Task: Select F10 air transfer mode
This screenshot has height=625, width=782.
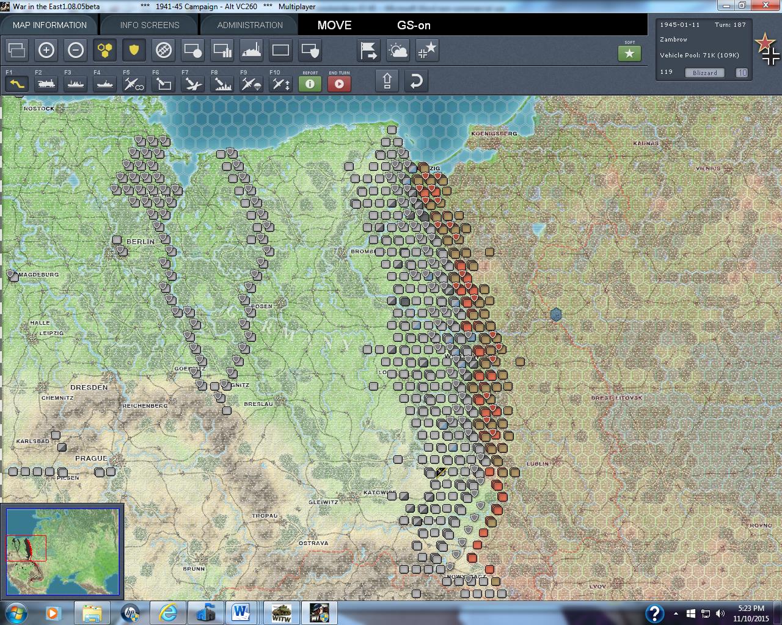Action: (280, 83)
